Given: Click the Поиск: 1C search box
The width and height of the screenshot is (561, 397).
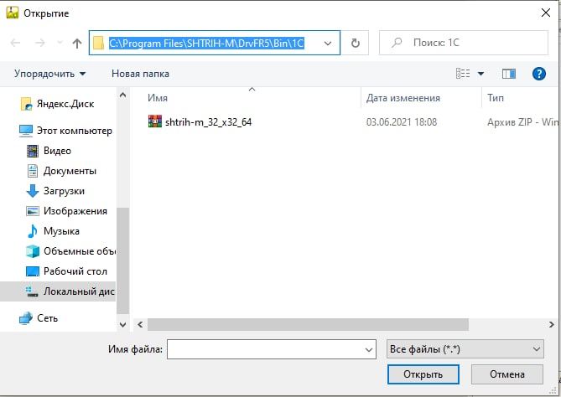Looking at the screenshot, I should 465,43.
